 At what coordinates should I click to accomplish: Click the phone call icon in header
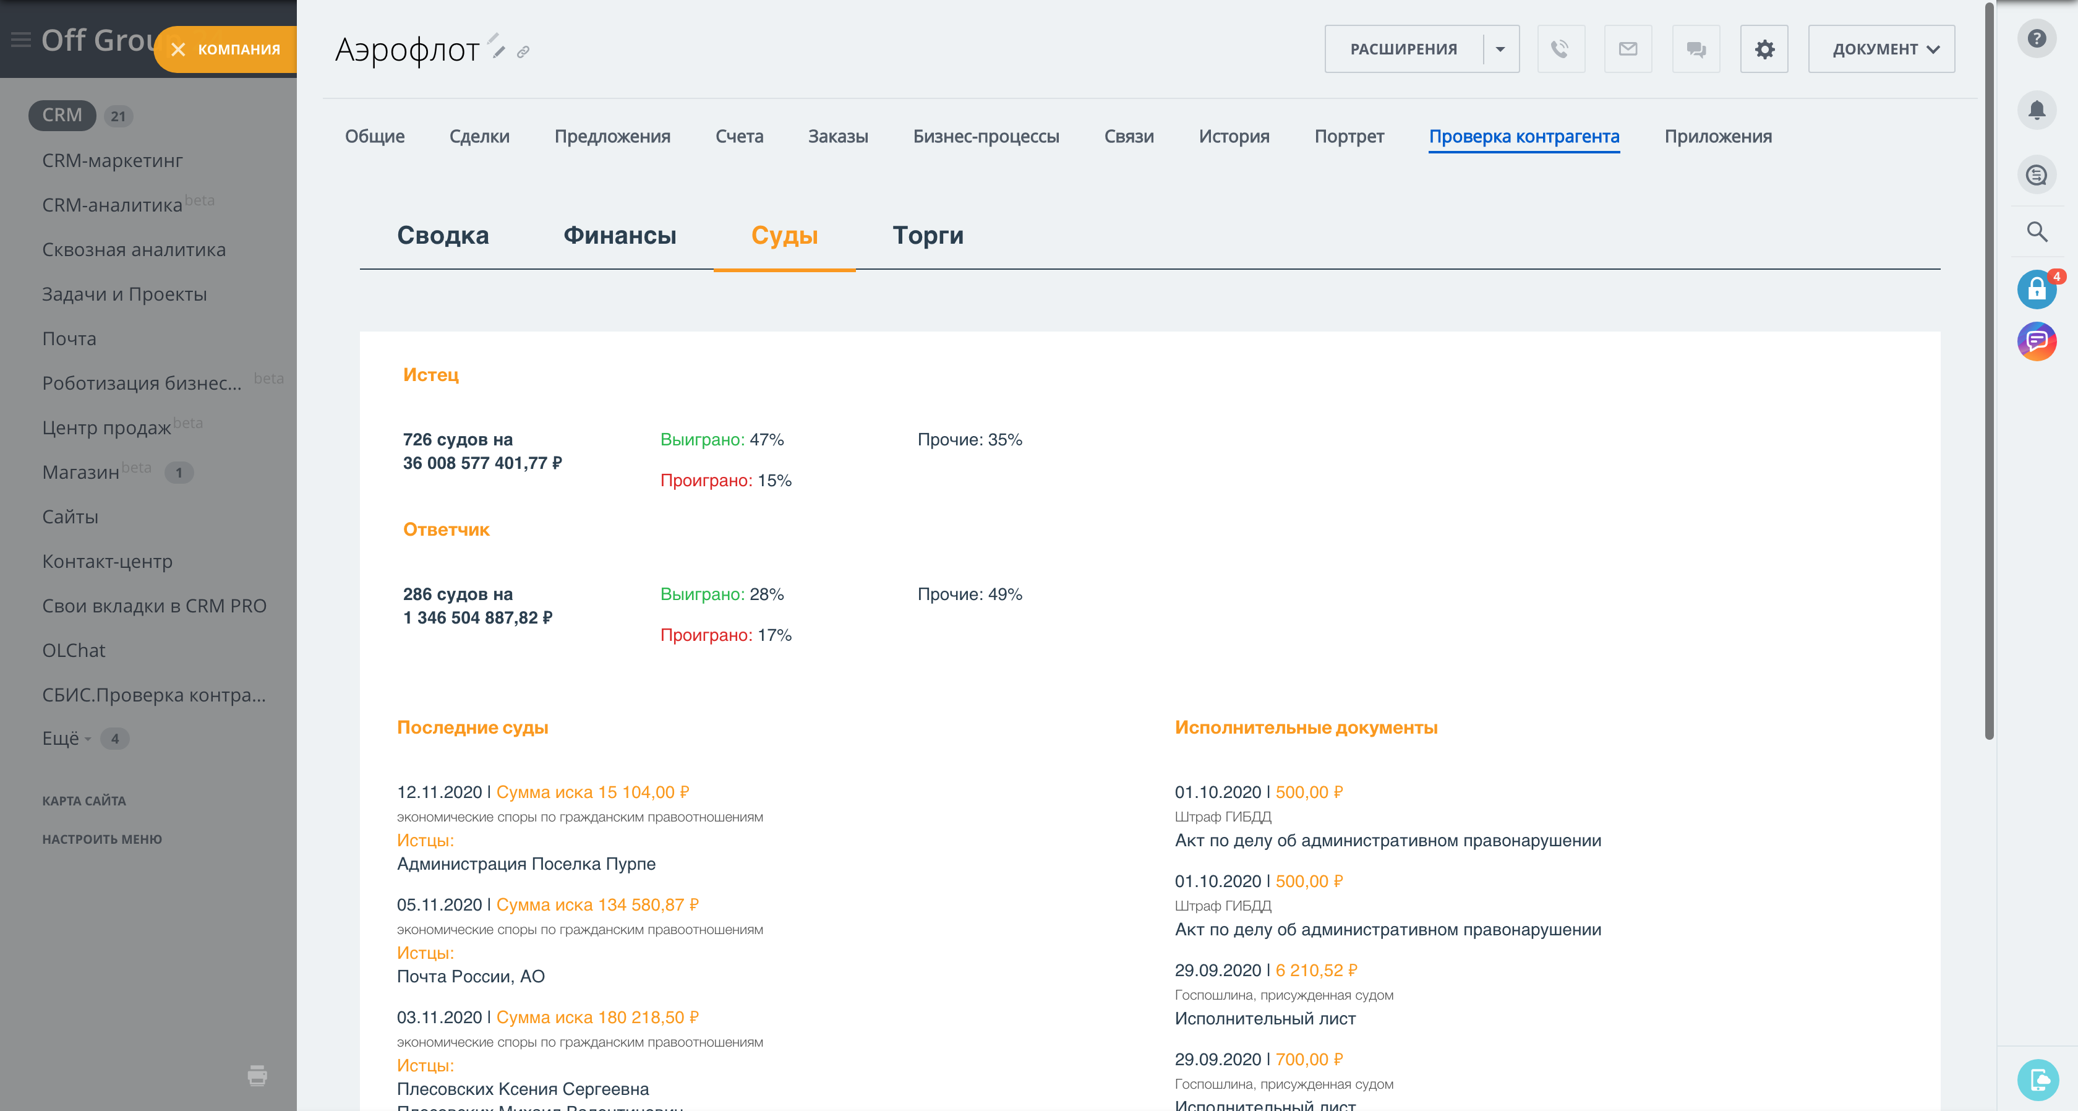point(1560,49)
